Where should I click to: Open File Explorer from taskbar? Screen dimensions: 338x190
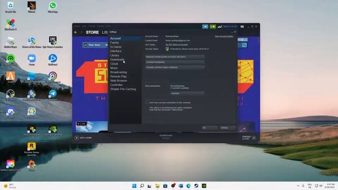[157, 186]
